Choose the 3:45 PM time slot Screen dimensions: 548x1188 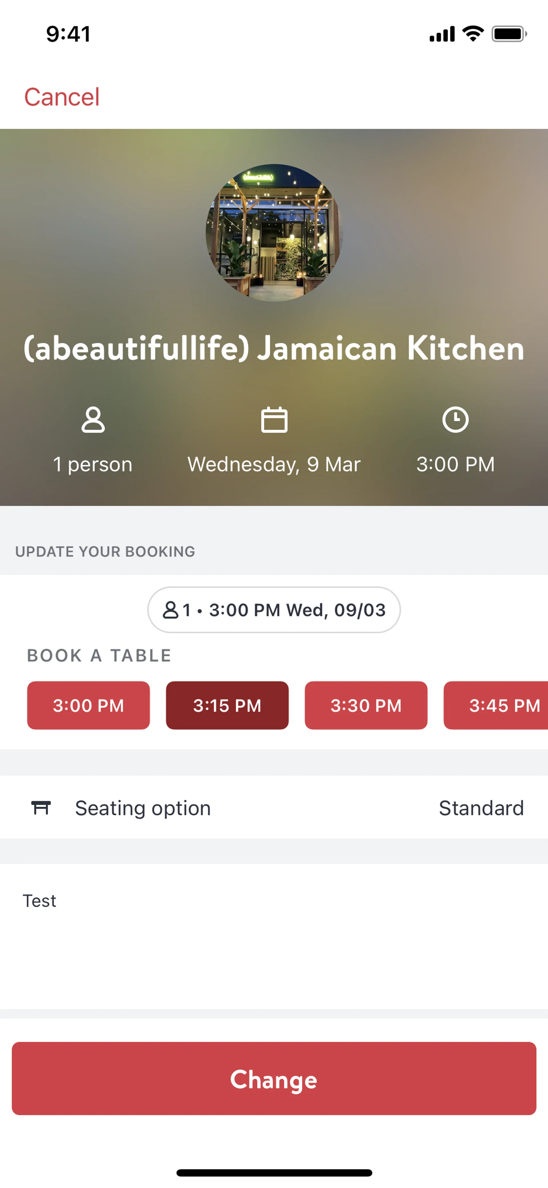coord(500,705)
